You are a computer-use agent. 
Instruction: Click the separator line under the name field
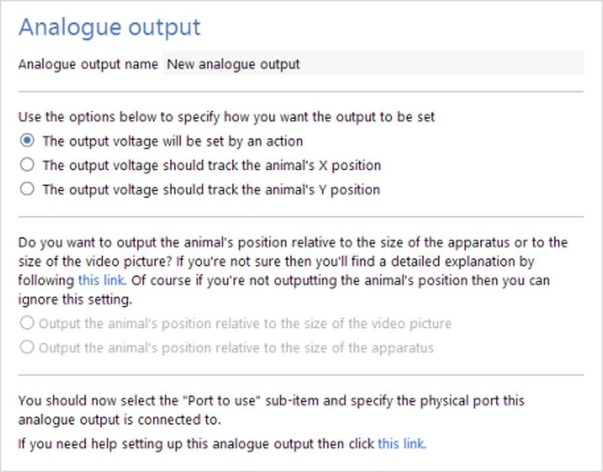coord(301,92)
